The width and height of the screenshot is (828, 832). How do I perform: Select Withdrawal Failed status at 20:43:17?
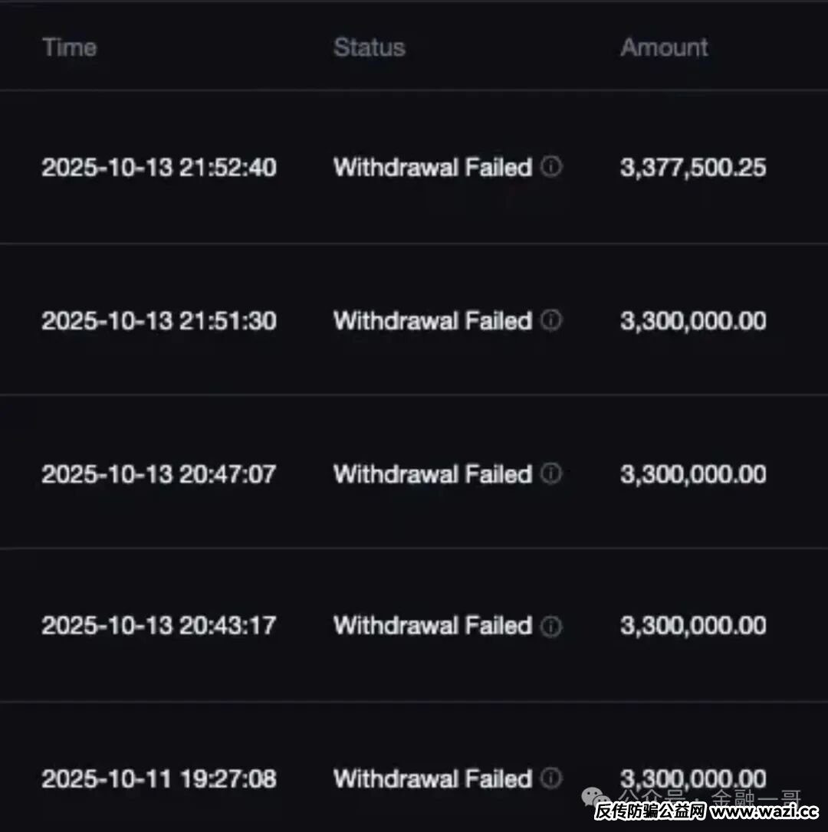(x=432, y=626)
